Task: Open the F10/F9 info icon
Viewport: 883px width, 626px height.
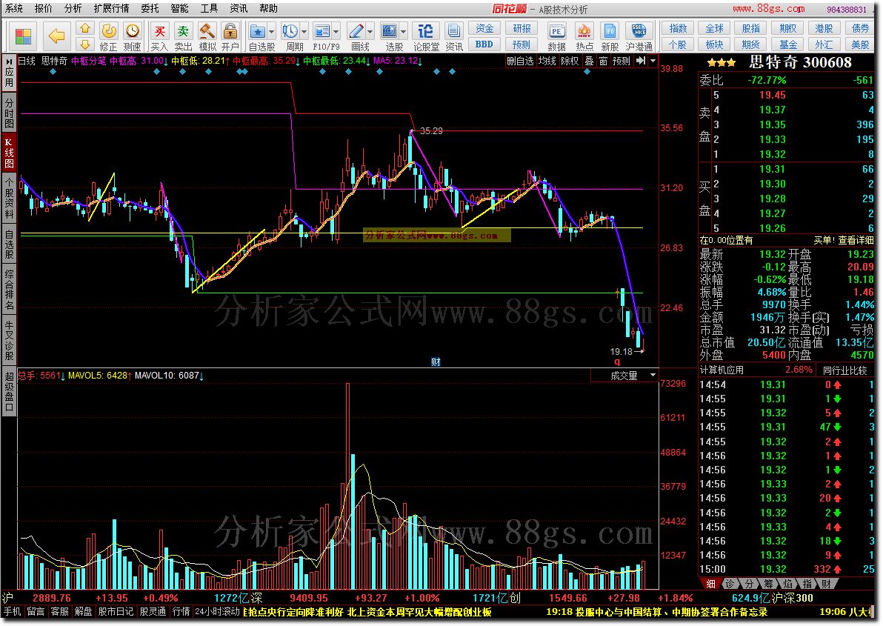Action: 322,31
